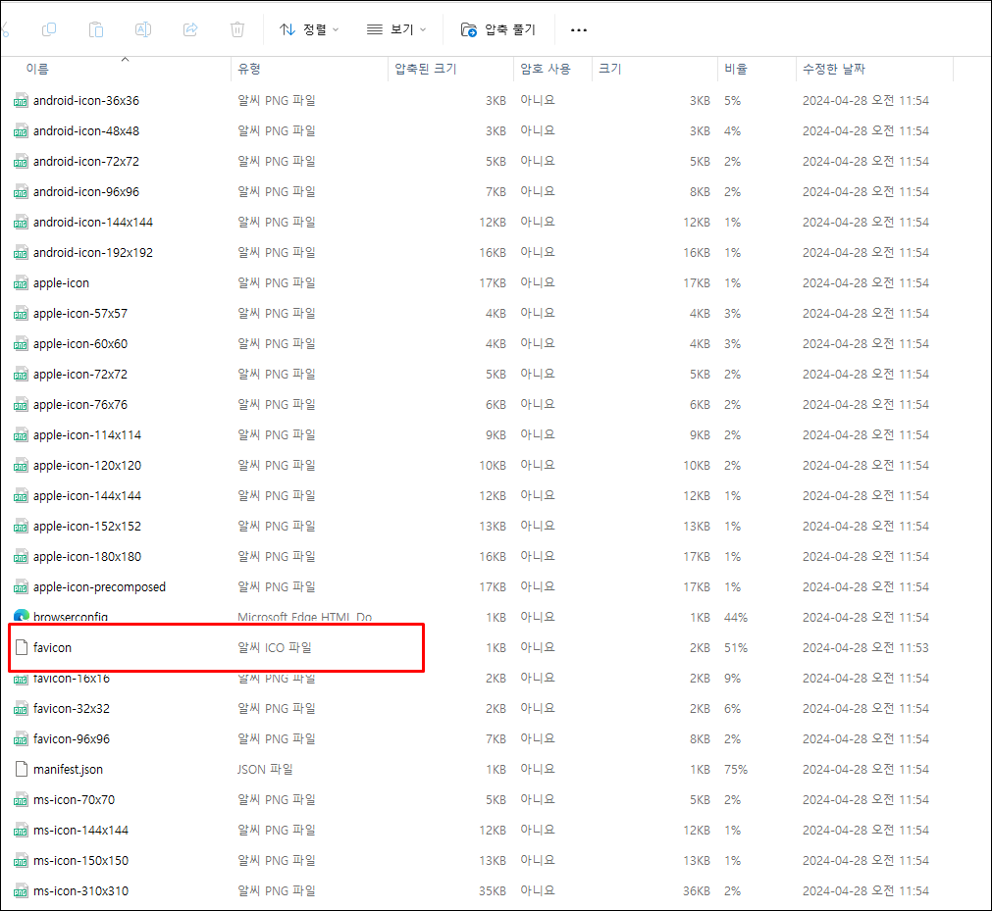Select the apple-icon-144x144 file icon
Screen dimensions: 992x911
pyautogui.click(x=21, y=495)
